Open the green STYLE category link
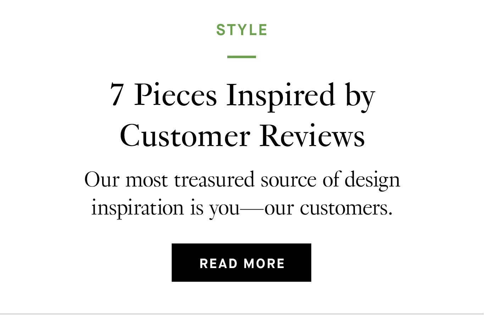Viewport: 484px width, 317px height. (x=242, y=30)
